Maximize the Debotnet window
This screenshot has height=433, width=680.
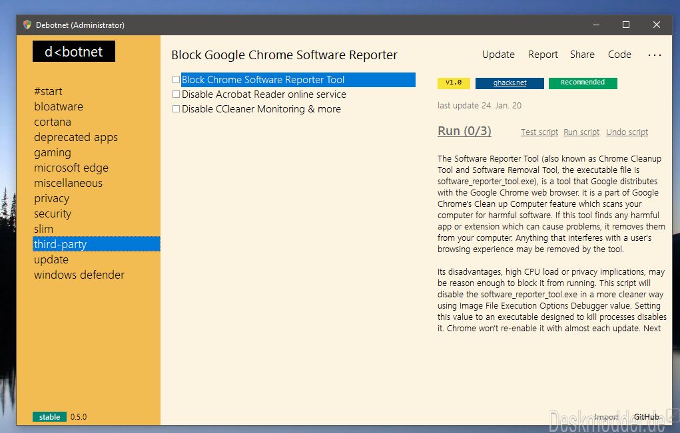(626, 25)
